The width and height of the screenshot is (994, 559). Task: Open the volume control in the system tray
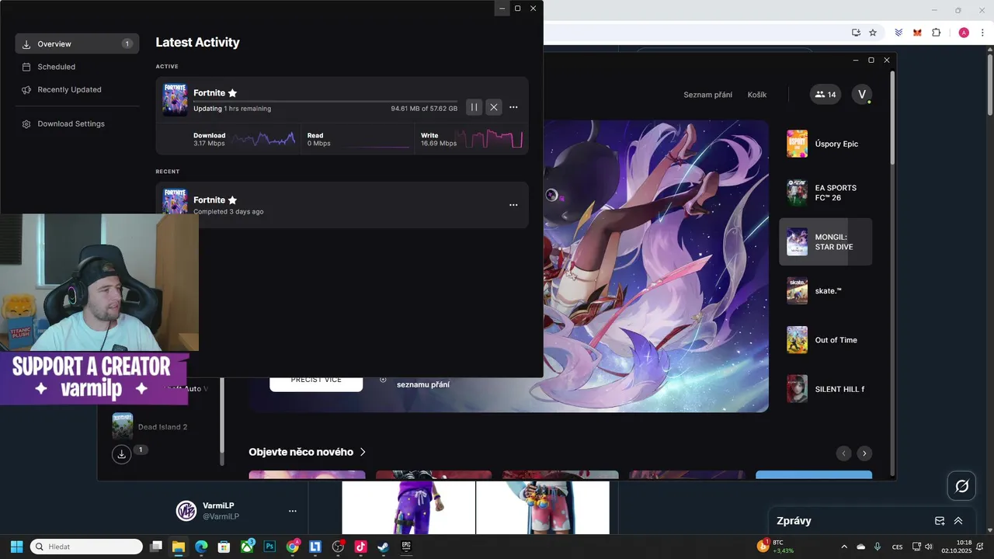click(928, 547)
